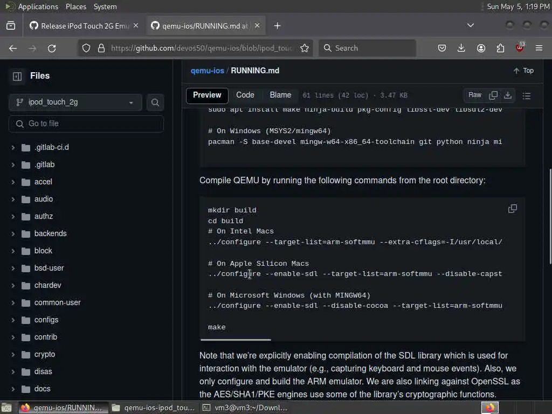Select the Code view tab
This screenshot has width=552, height=414.
point(245,95)
